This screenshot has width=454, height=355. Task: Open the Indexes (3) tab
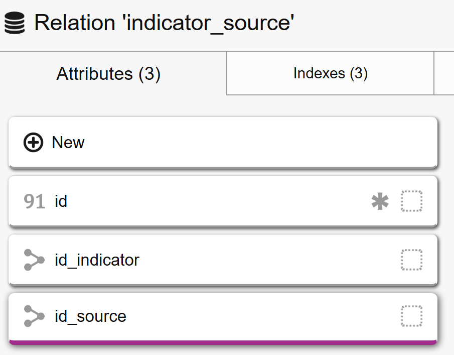330,73
